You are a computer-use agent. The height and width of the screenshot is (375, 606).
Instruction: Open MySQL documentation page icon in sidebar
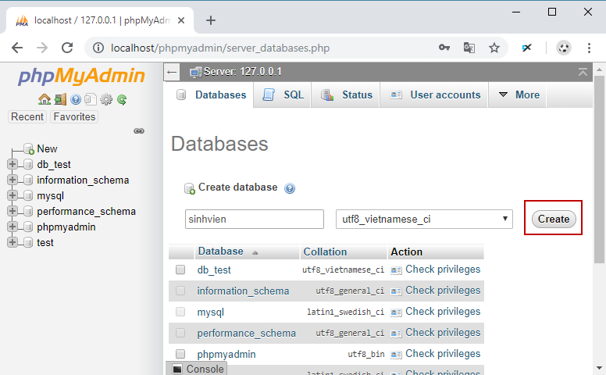tap(91, 100)
